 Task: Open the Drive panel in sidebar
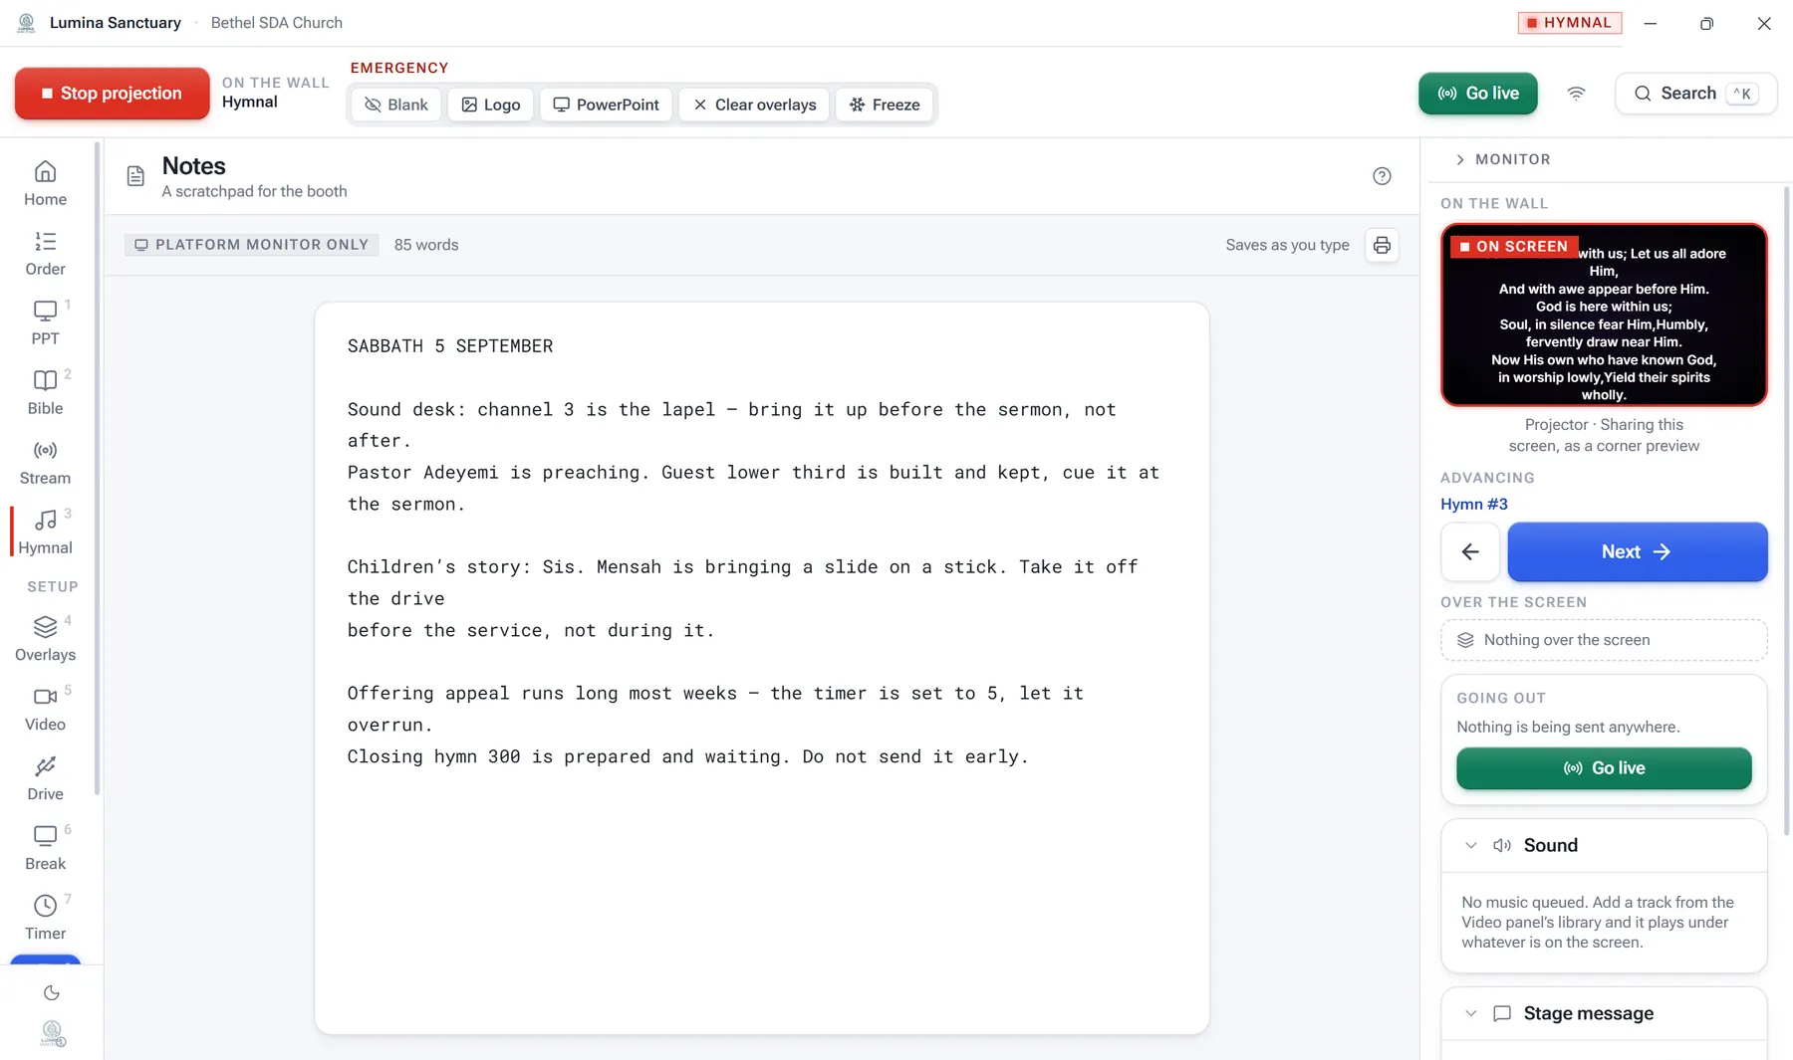click(45, 777)
